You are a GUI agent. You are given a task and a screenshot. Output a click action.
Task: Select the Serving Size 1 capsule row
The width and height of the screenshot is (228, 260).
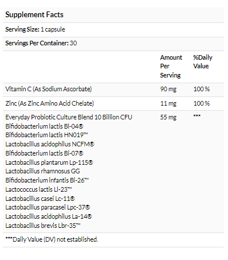pyautogui.click(x=113, y=30)
